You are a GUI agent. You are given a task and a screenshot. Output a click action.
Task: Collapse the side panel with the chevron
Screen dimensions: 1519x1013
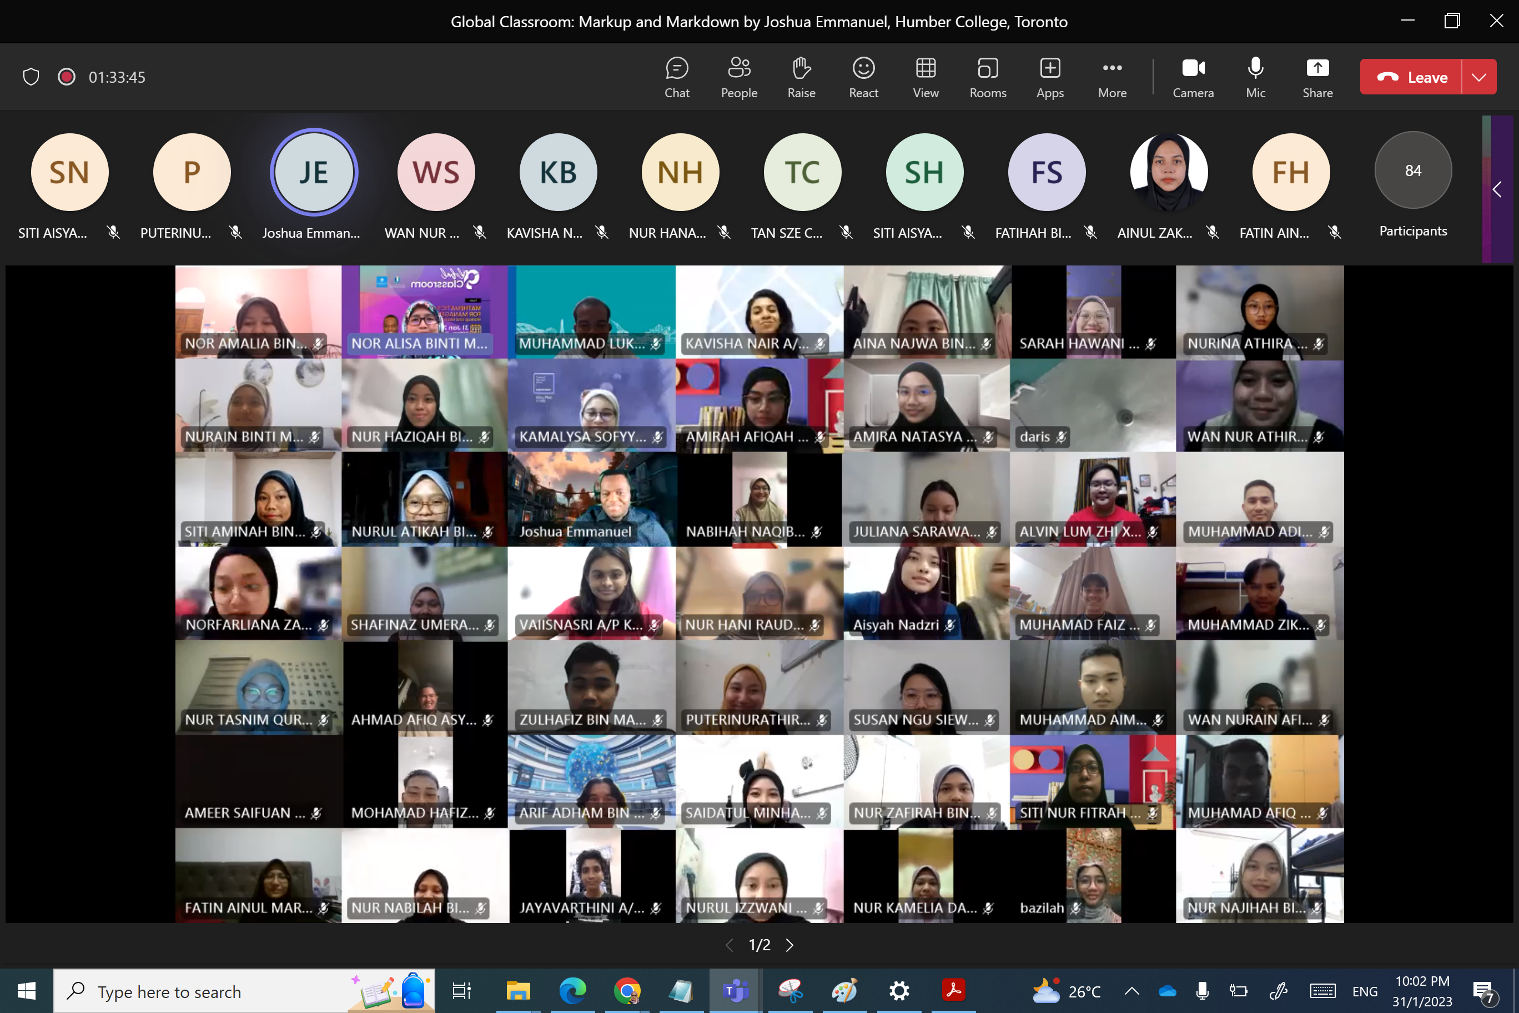[1496, 189]
